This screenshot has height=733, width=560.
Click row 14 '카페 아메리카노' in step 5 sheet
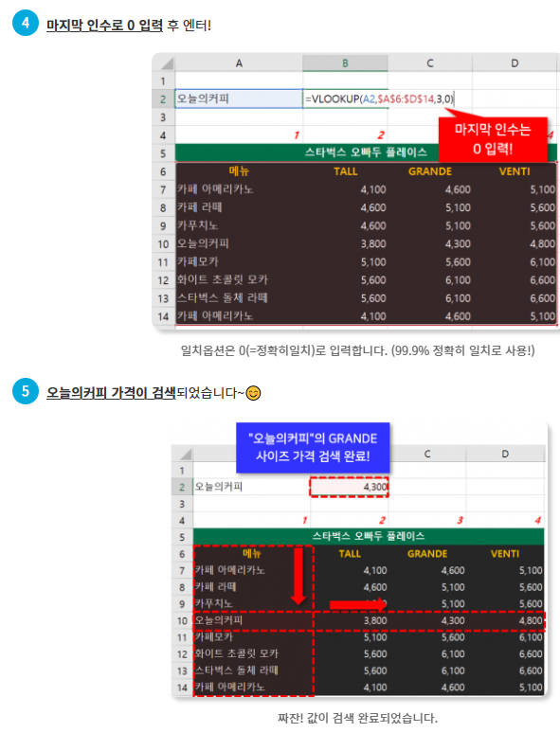[253, 688]
